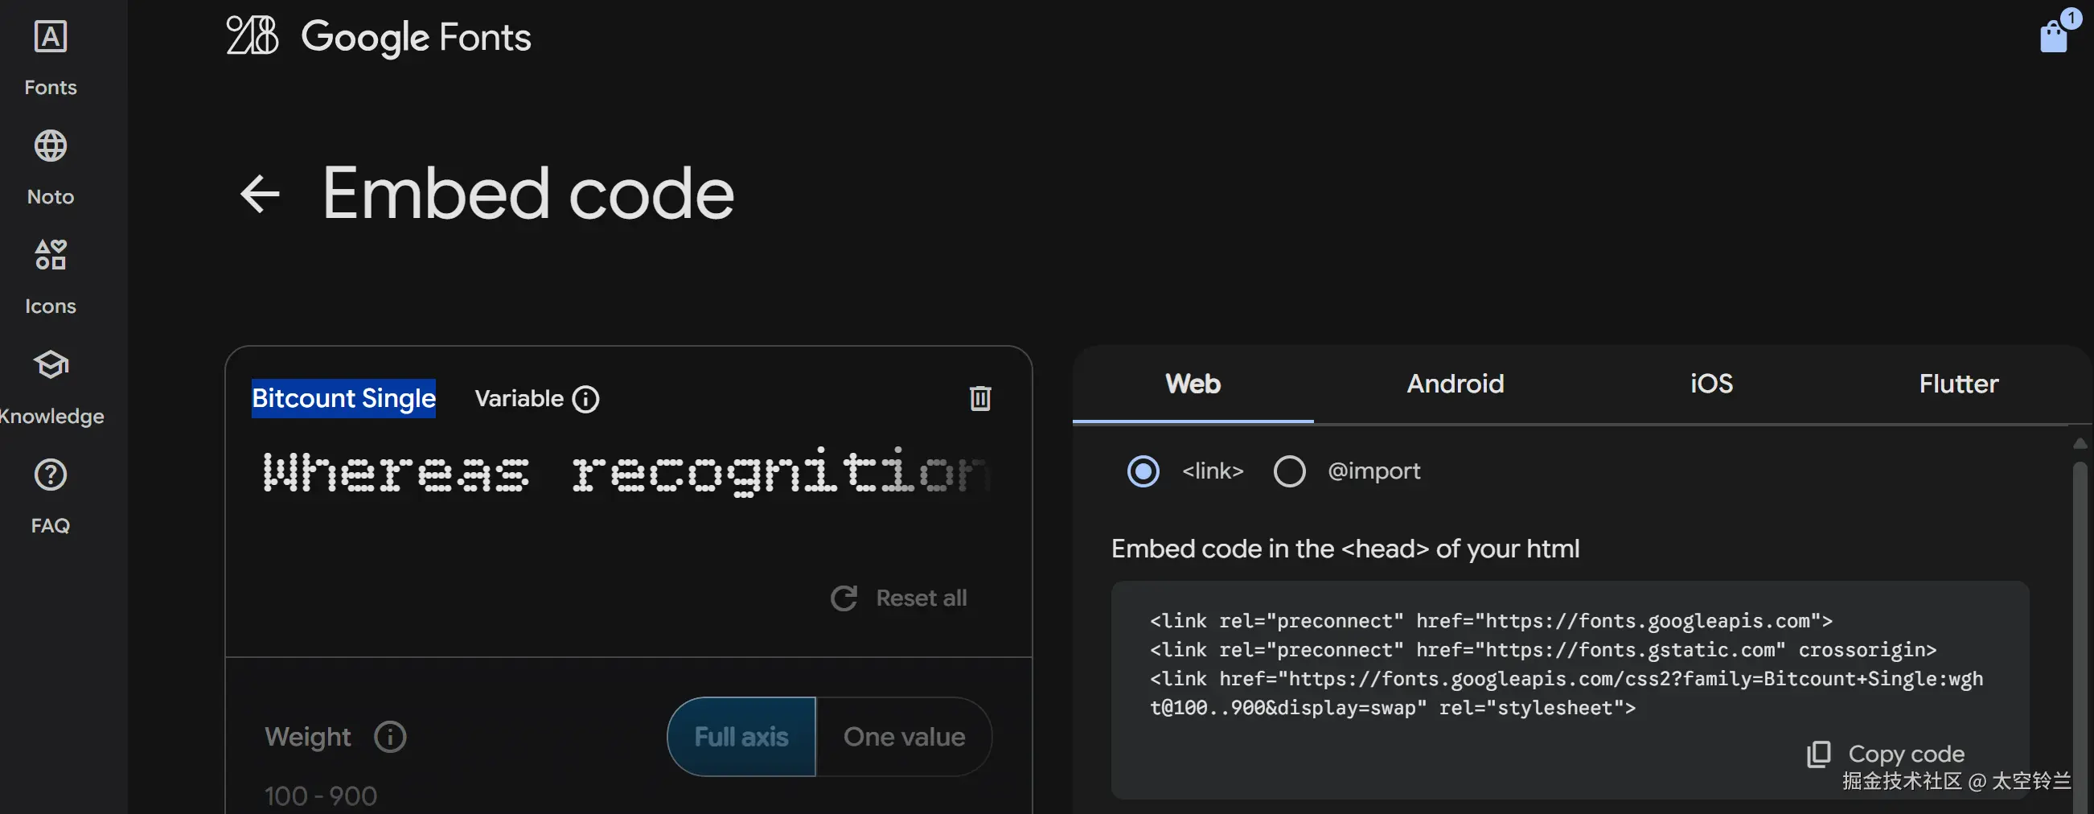The height and width of the screenshot is (814, 2094).
Task: Click Reset all button
Action: tap(899, 598)
